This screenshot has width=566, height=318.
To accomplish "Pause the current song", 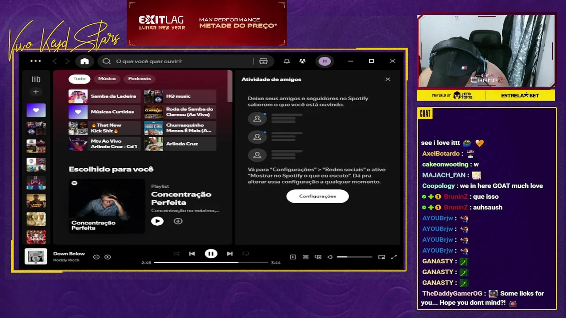I will coord(211,254).
